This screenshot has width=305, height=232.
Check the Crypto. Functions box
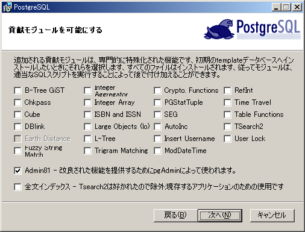tap(157, 90)
